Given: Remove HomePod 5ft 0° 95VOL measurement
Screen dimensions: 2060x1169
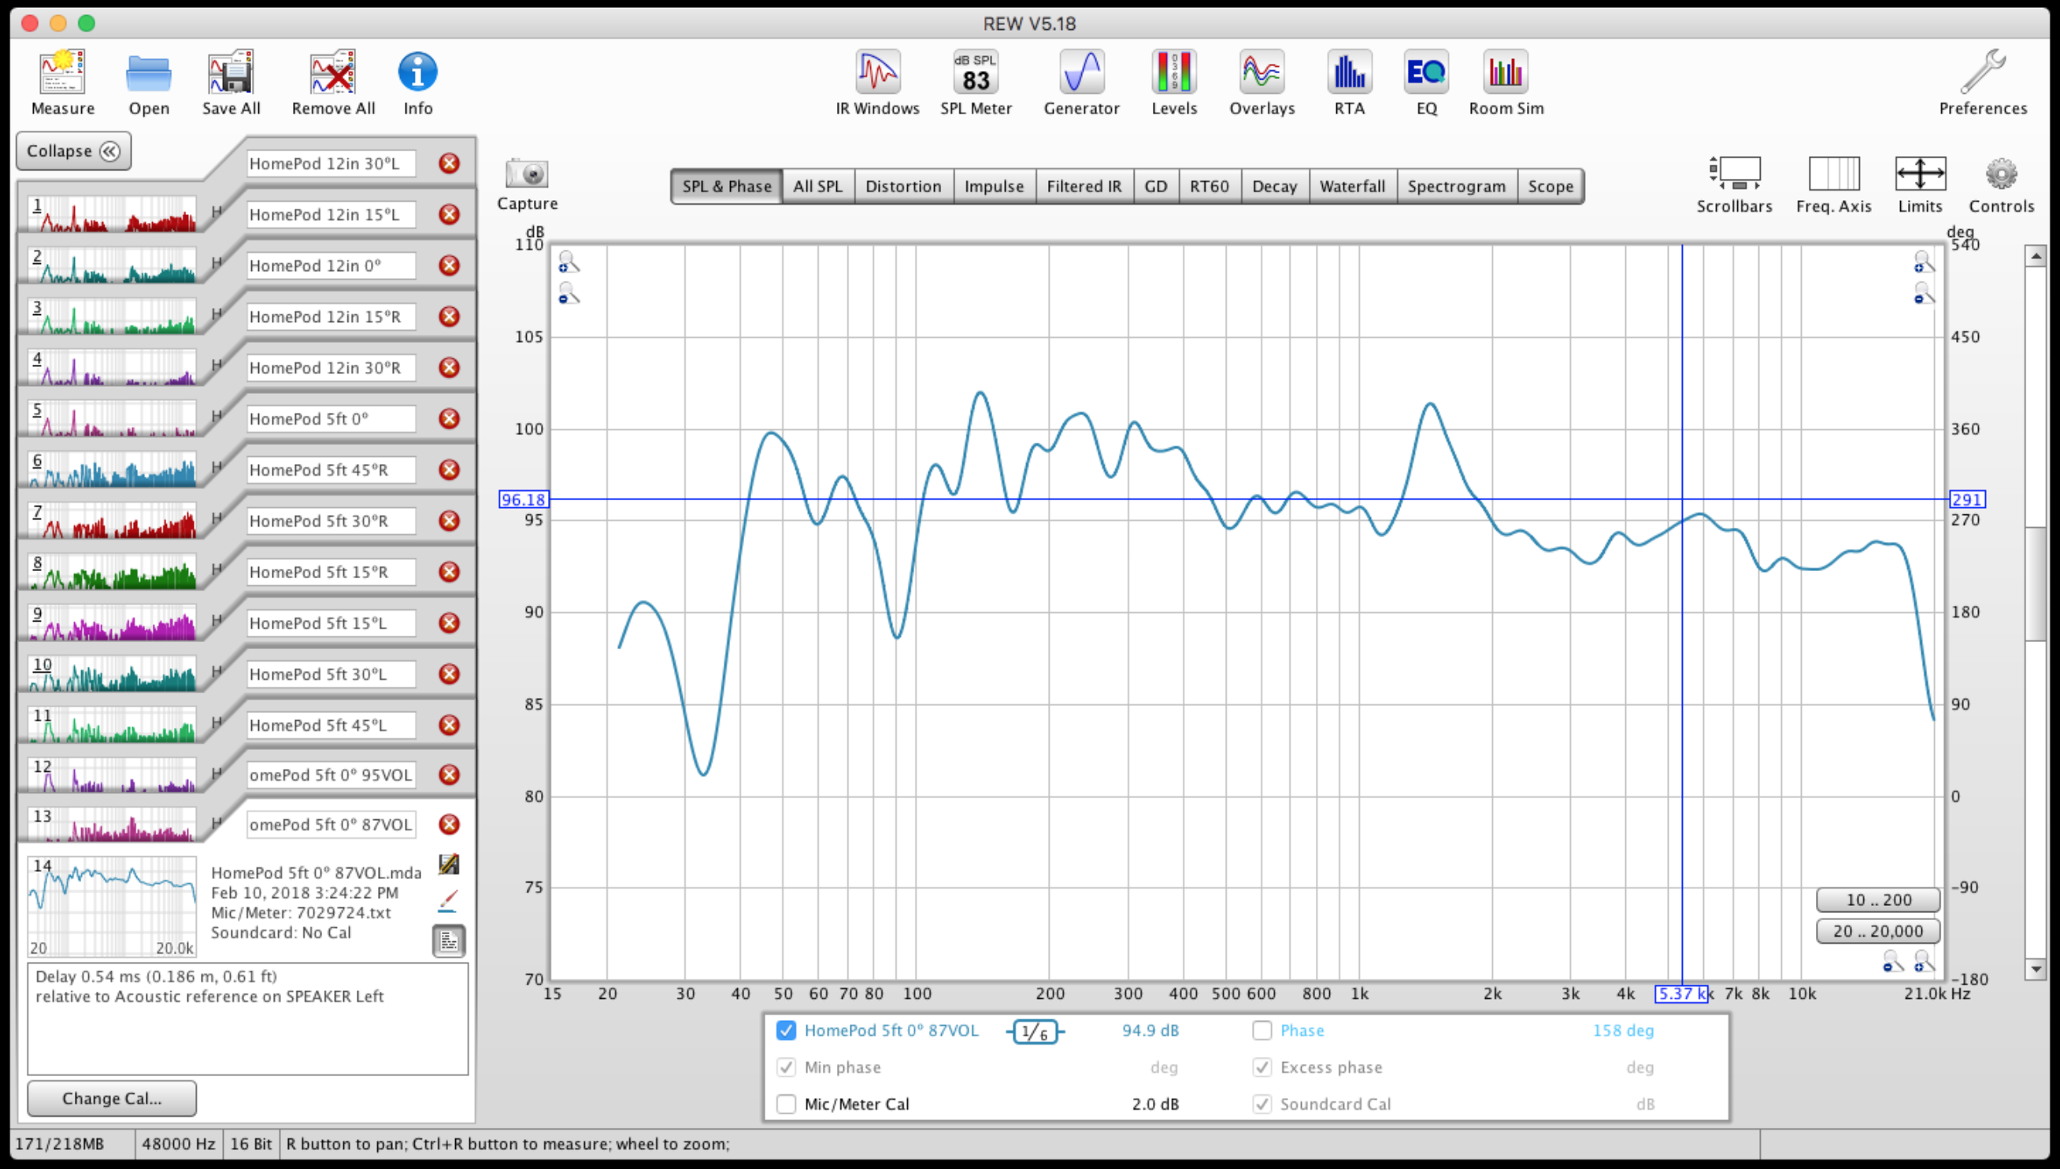Looking at the screenshot, I should tap(450, 775).
